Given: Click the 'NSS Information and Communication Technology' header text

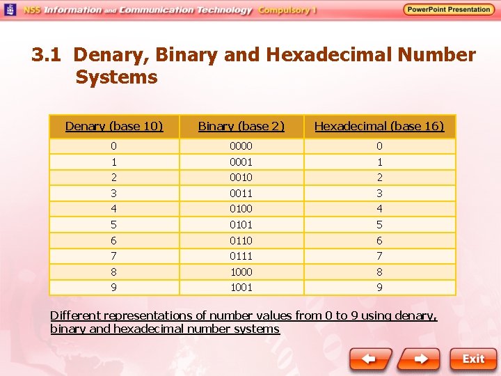Looking at the screenshot, I should pos(138,10).
